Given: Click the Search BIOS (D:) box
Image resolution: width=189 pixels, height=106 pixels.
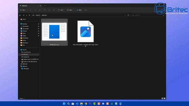Looking at the screenshot, I should [148, 15].
